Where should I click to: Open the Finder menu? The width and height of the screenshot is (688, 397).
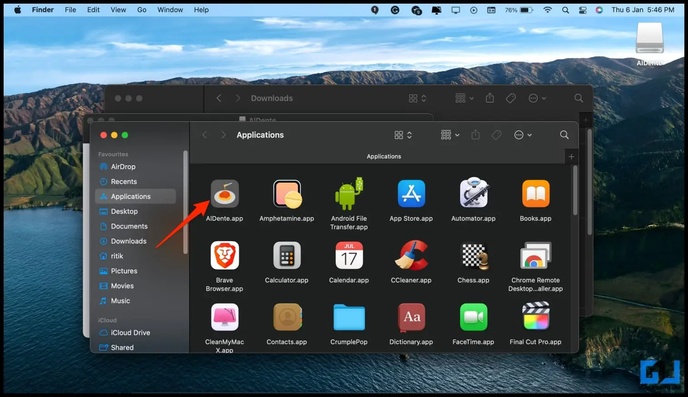click(43, 10)
